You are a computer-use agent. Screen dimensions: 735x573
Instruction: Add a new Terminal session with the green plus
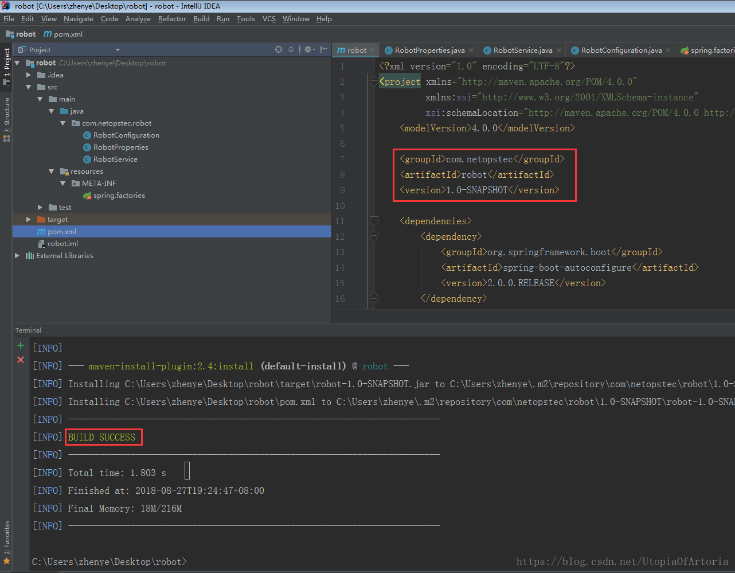click(21, 345)
